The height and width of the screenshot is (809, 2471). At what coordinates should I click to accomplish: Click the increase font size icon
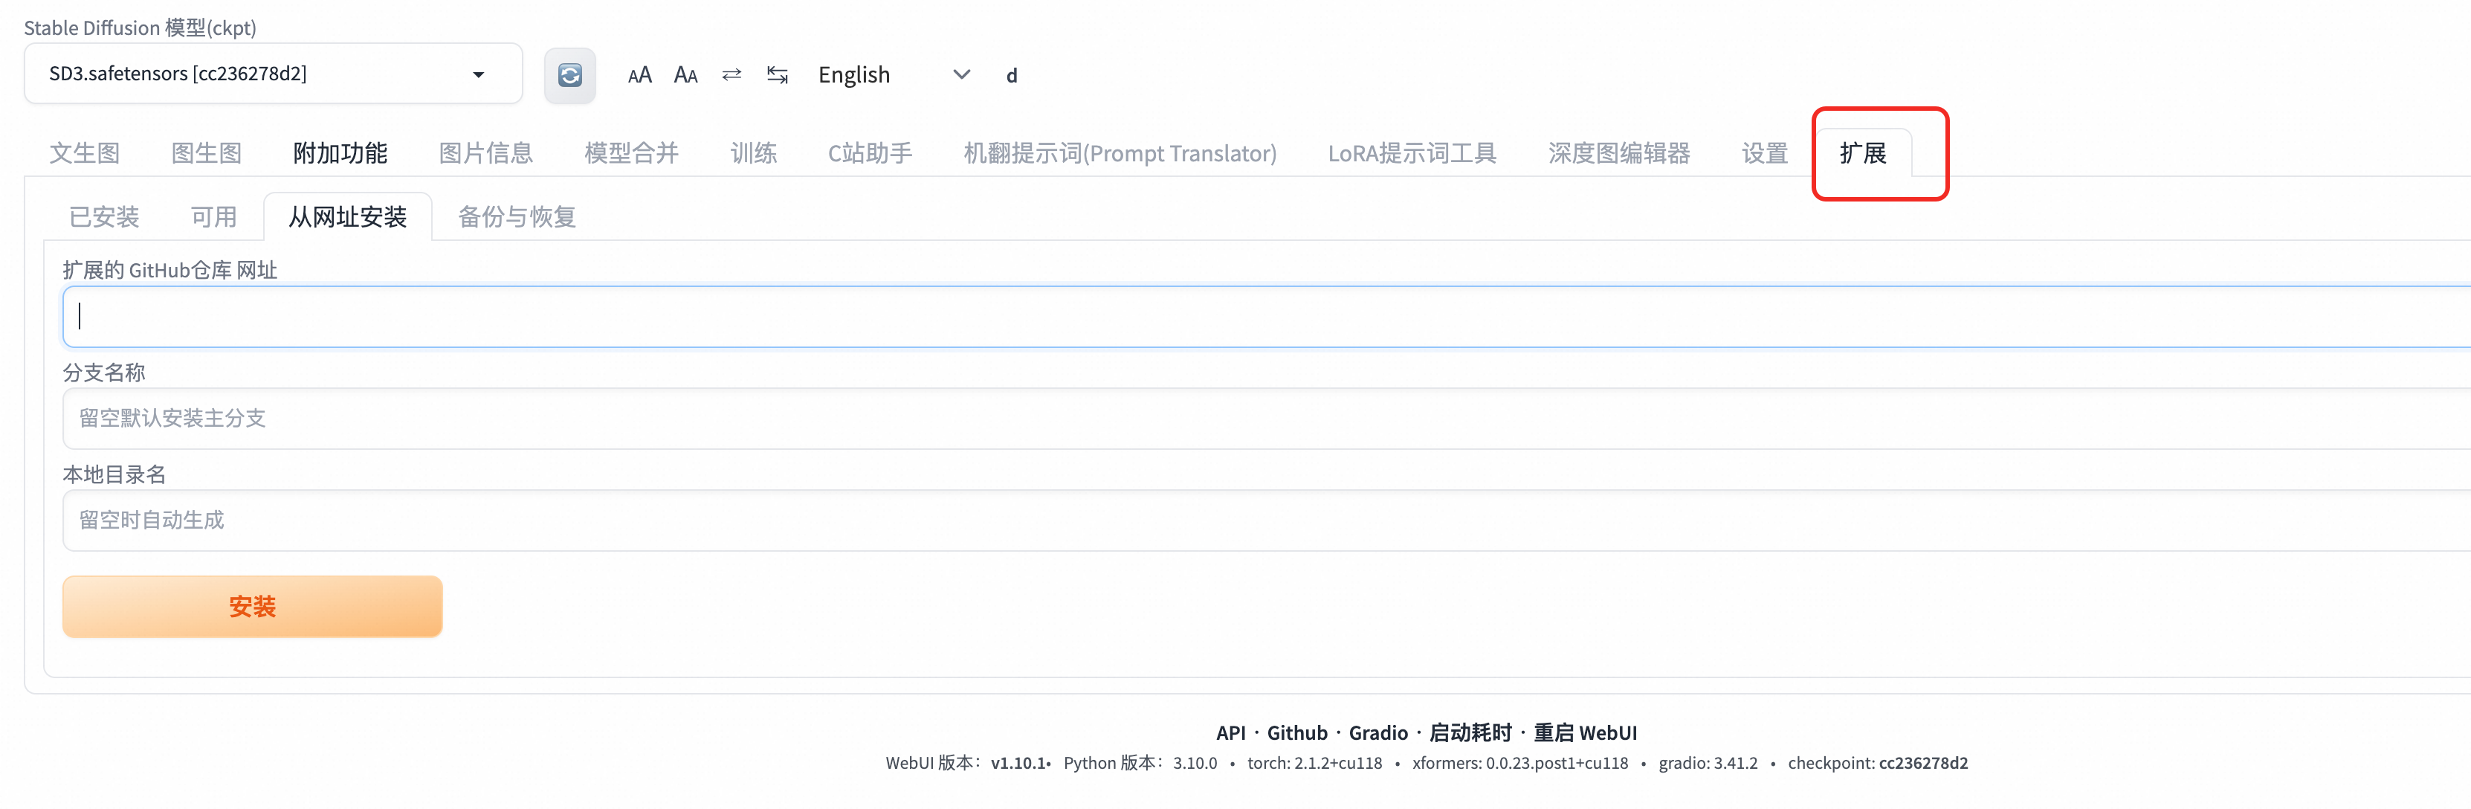[x=639, y=75]
